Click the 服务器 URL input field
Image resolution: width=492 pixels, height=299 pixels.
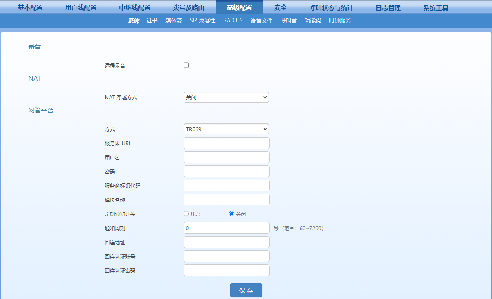tap(226, 143)
